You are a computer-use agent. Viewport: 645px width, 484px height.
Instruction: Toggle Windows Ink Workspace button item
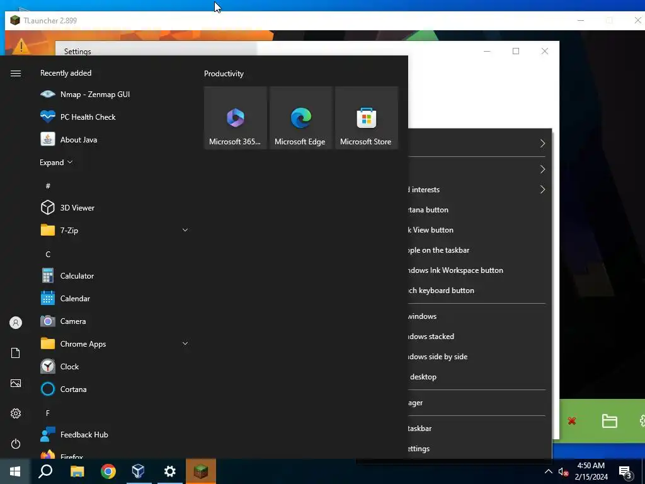click(x=479, y=270)
